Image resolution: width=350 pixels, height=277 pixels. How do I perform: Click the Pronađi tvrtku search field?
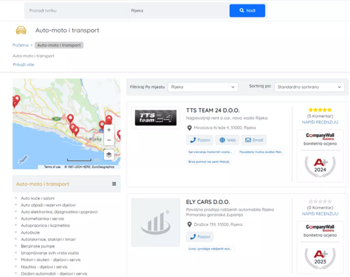(x=76, y=11)
